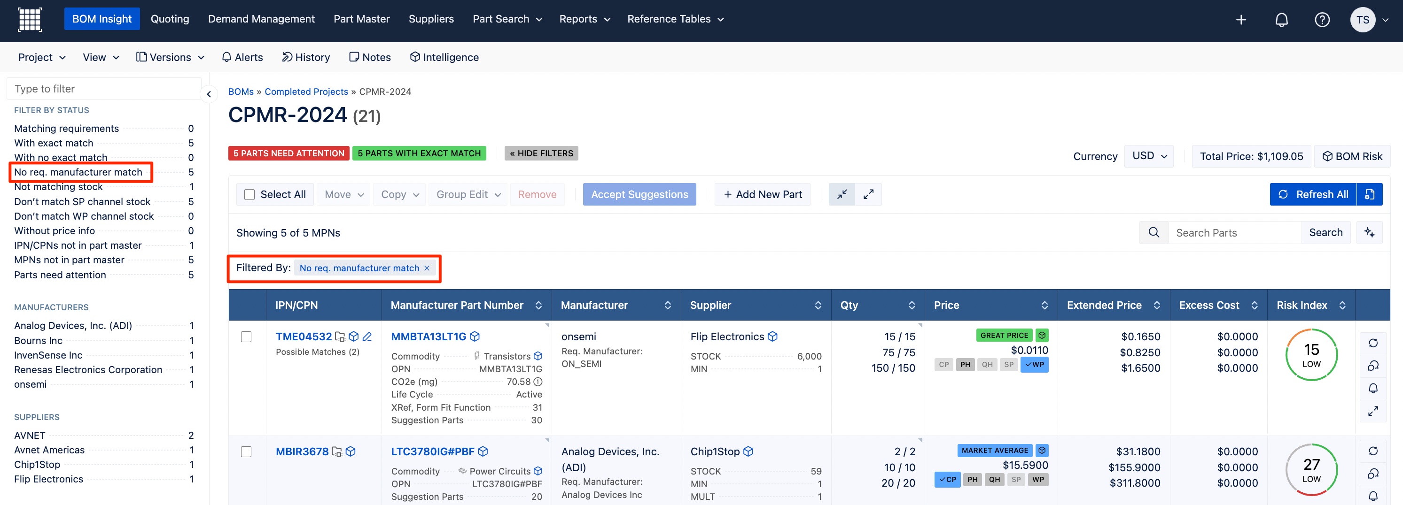Click the cube icon beside Transistors commodity

click(538, 356)
